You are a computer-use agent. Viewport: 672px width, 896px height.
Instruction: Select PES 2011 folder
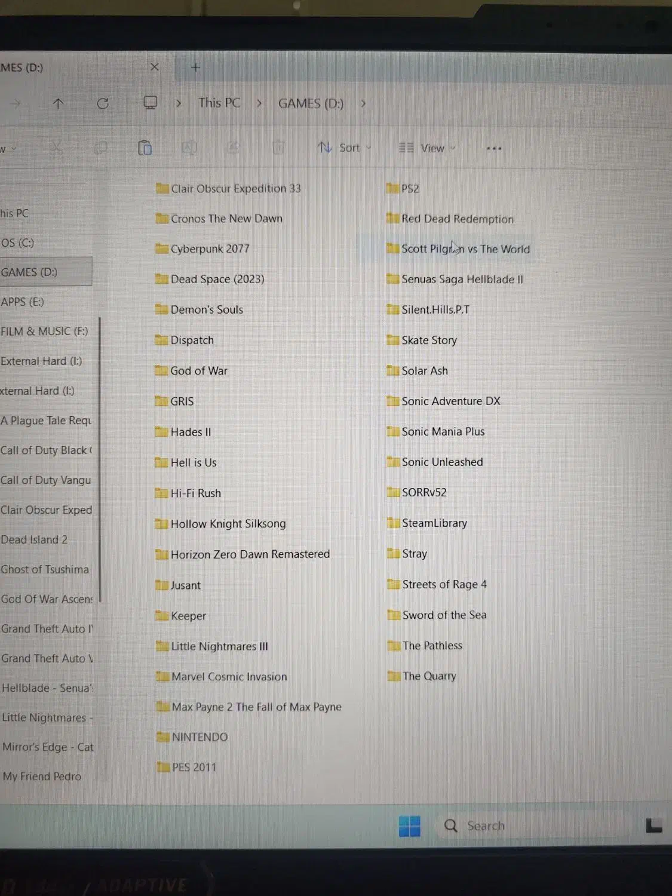point(187,767)
